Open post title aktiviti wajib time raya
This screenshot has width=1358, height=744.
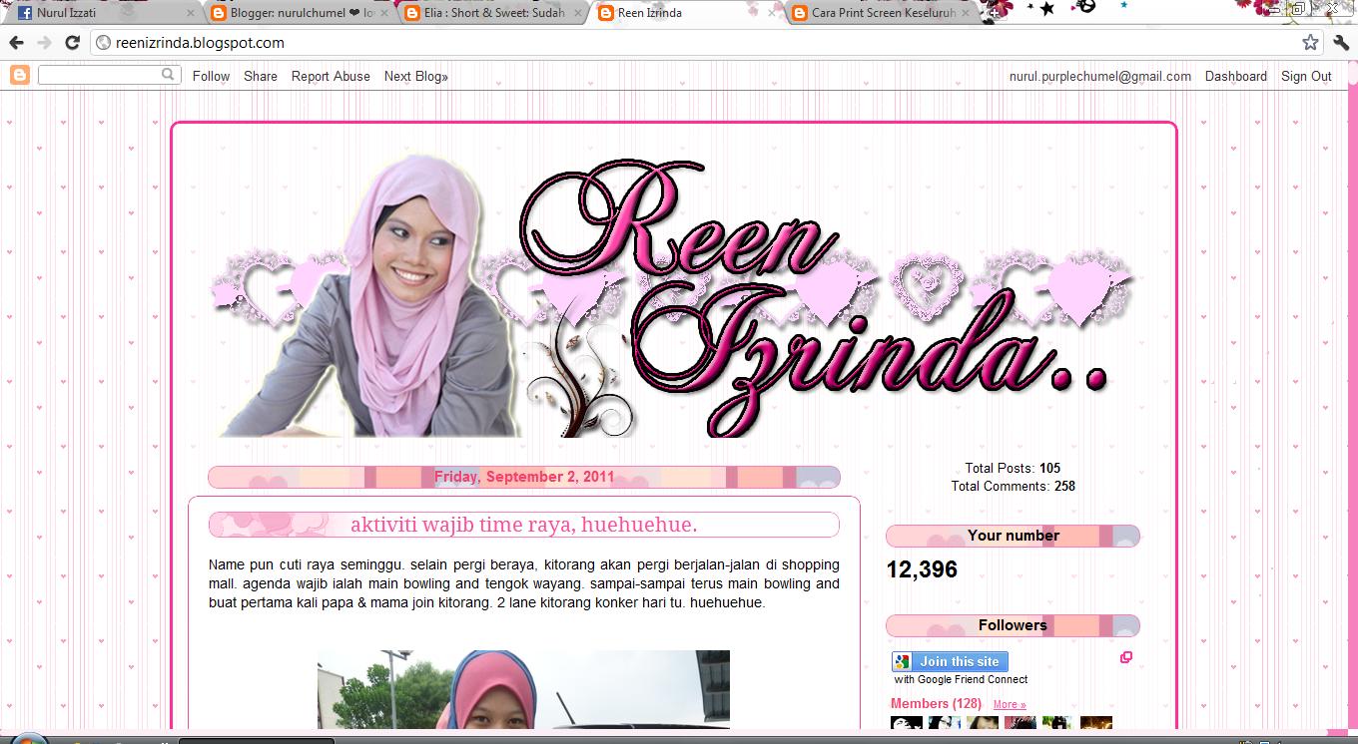point(523,525)
